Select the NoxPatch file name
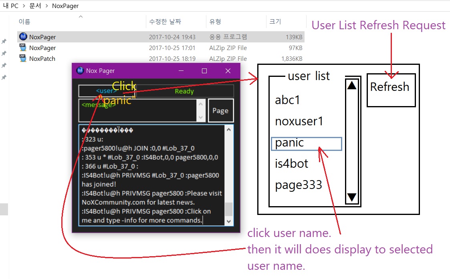The height and width of the screenshot is (279, 450). click(42, 58)
